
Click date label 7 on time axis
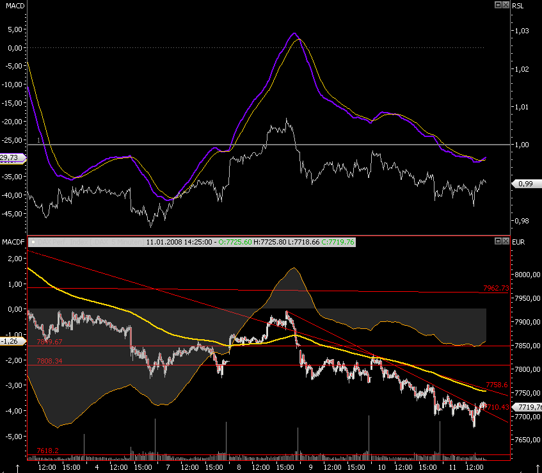tap(168, 467)
